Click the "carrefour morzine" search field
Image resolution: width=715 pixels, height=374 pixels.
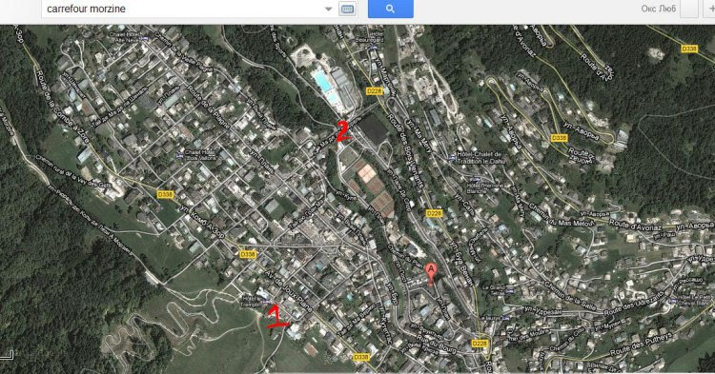tap(182, 9)
